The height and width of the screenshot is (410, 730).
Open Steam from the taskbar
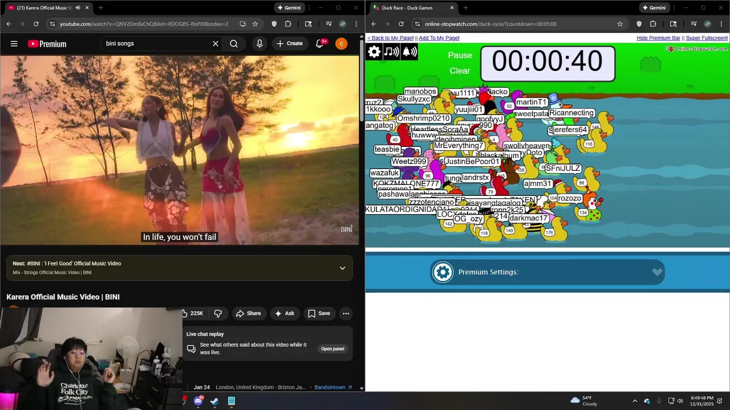[214, 401]
